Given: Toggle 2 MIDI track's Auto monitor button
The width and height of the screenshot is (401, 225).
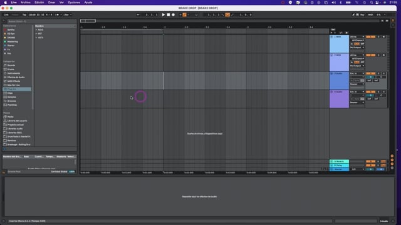Looking at the screenshot, I should click(x=357, y=62).
